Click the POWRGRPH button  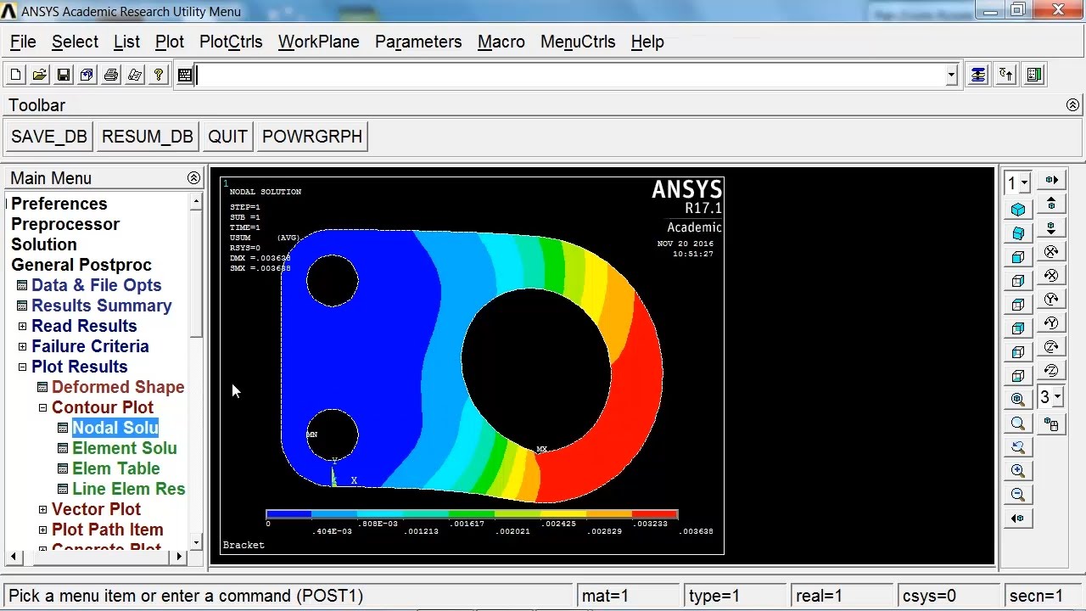click(312, 137)
